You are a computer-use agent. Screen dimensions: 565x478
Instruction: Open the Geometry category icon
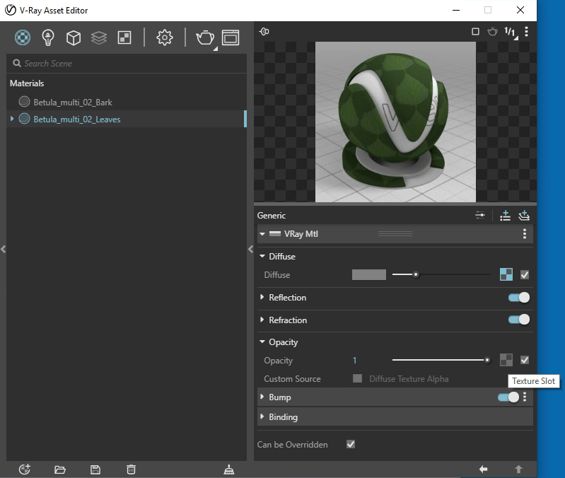pyautogui.click(x=74, y=37)
